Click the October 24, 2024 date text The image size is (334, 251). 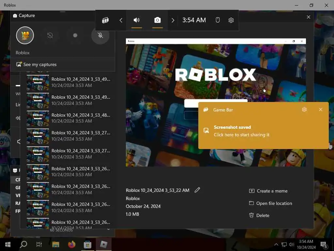(x=143, y=207)
